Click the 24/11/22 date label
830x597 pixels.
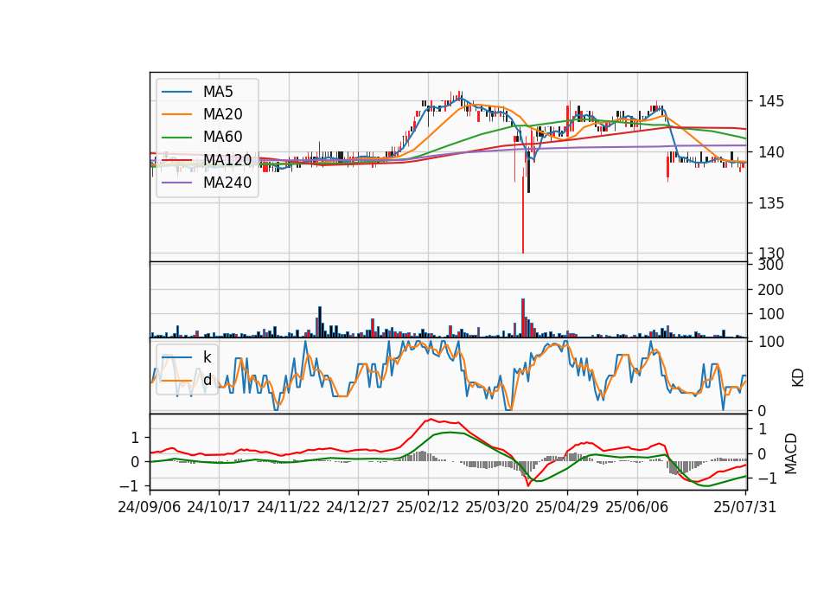[289, 507]
